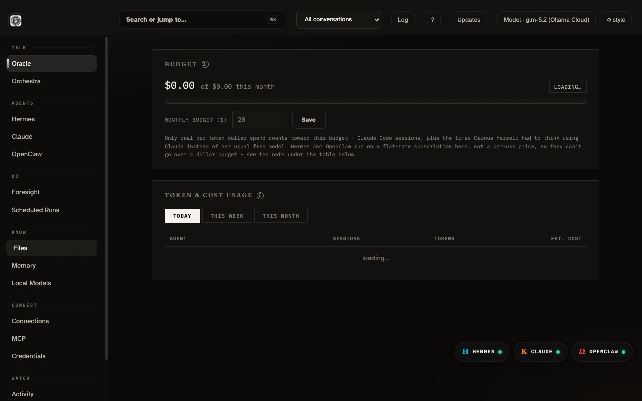Click the Loading… status button
The width and height of the screenshot is (642, 401).
(568, 87)
